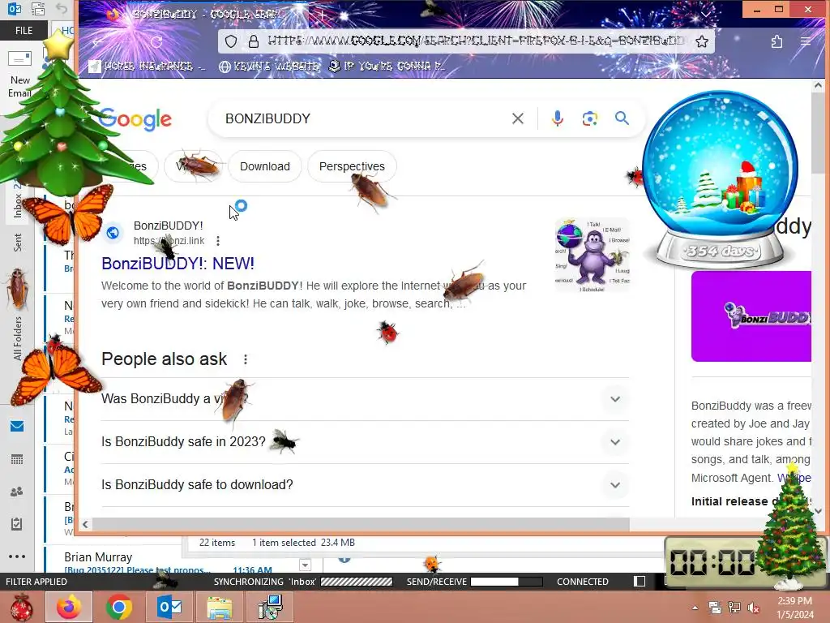Screen dimensions: 830x623
Task: Open People view in Outlook sidebar
Action: (17, 492)
